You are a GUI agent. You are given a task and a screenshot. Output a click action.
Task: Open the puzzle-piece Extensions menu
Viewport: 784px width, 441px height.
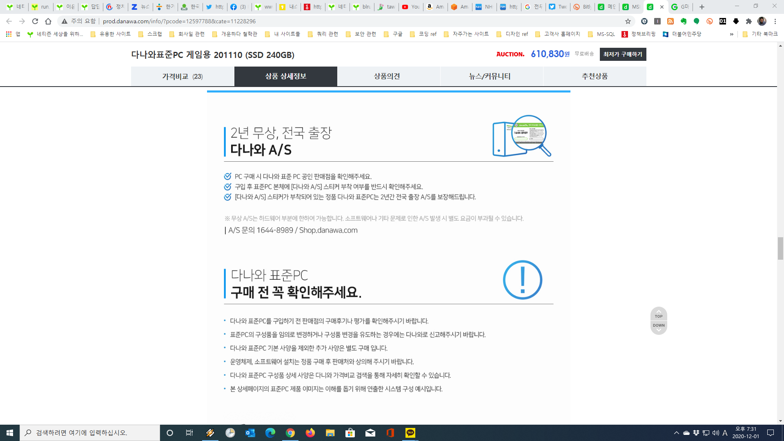click(749, 21)
